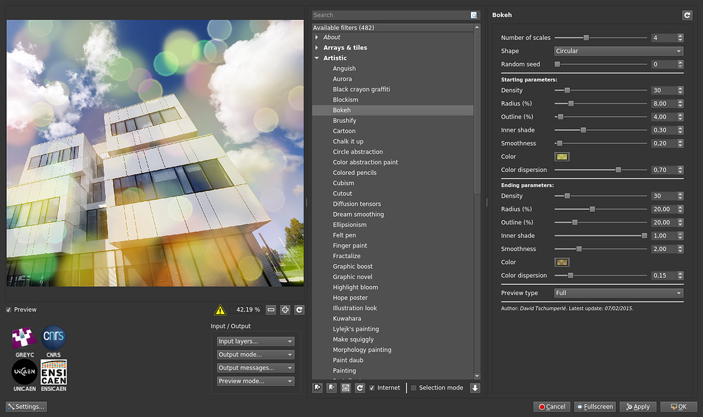This screenshot has height=417, width=703.
Task: Click the search magnifier icon in search box
Action: point(474,15)
